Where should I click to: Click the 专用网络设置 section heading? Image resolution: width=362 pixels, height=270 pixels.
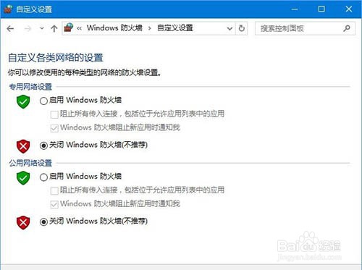30,87
